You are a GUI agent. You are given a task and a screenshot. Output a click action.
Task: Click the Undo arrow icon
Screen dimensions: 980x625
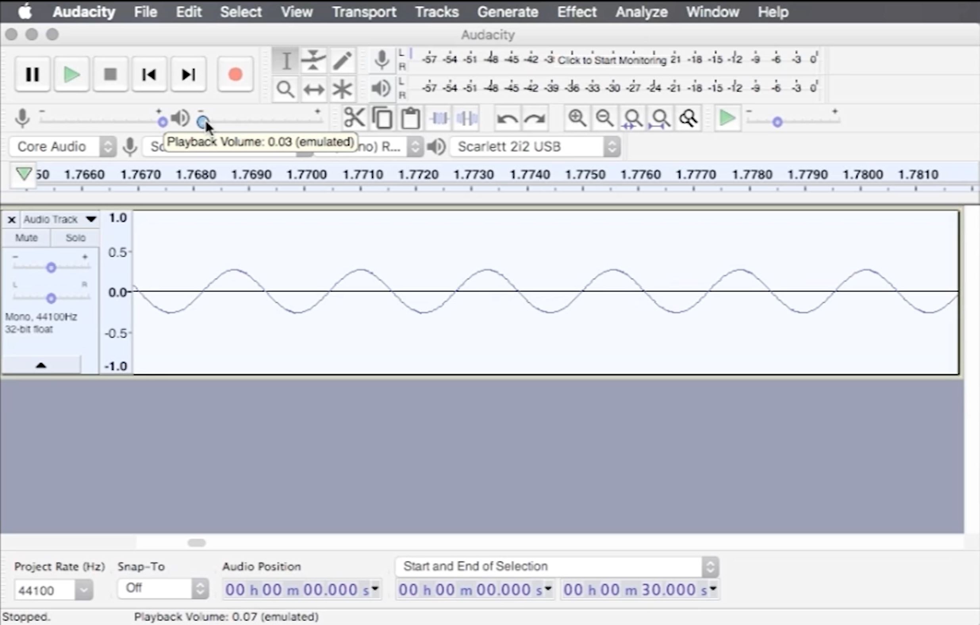click(507, 119)
